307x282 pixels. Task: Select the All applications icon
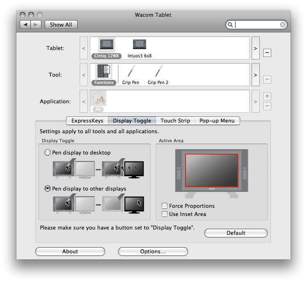pos(99,98)
